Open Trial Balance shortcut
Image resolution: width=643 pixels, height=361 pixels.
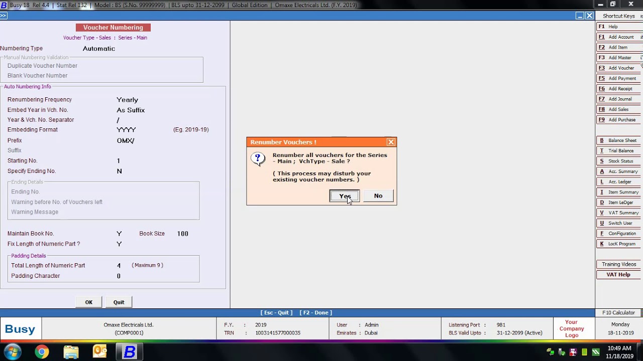(619, 151)
